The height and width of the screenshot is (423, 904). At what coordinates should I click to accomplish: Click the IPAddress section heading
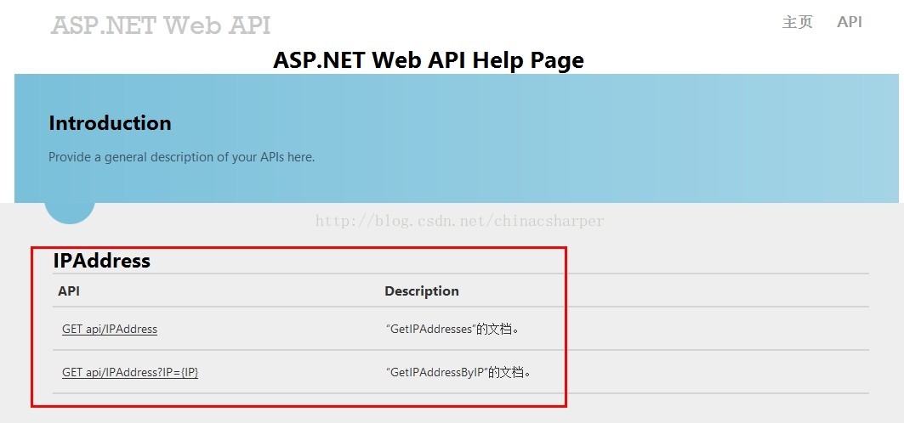102,261
